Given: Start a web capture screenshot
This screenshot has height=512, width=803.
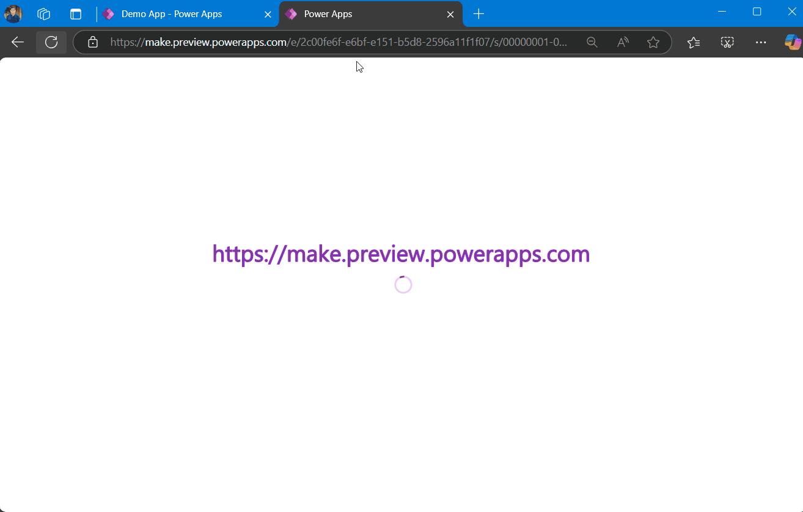Looking at the screenshot, I should tap(727, 42).
